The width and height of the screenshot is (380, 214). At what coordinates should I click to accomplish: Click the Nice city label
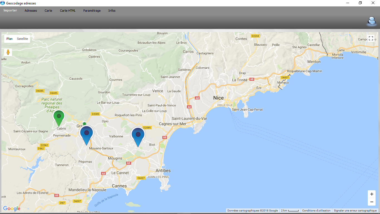coord(219,98)
